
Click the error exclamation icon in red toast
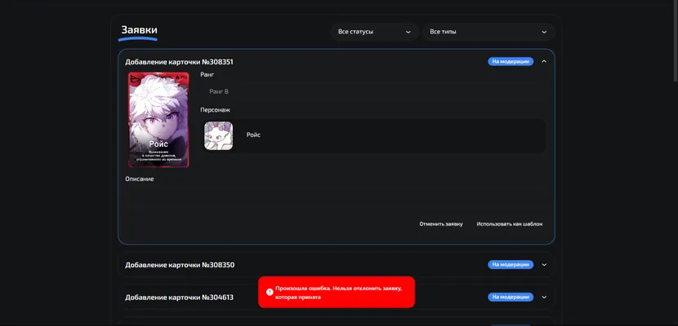pos(270,292)
